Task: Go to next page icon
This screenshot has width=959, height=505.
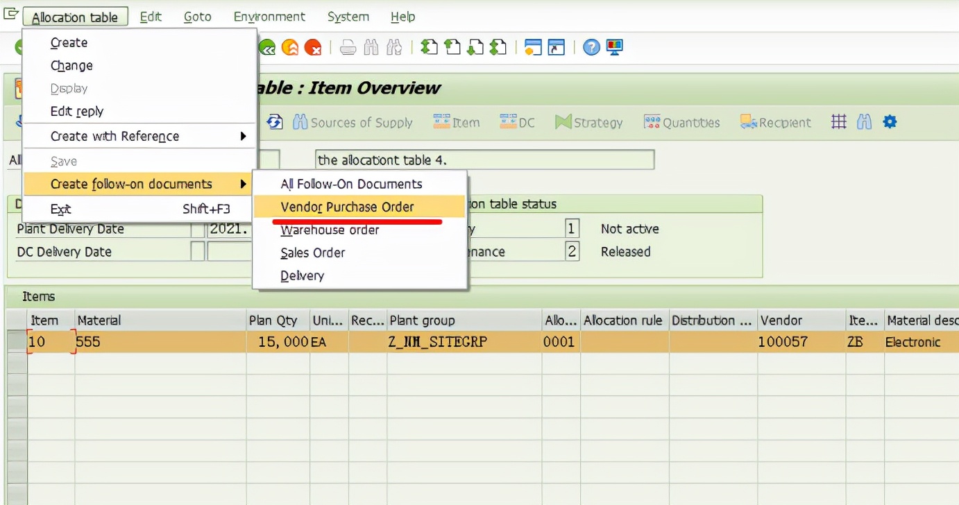Action: 475,47
